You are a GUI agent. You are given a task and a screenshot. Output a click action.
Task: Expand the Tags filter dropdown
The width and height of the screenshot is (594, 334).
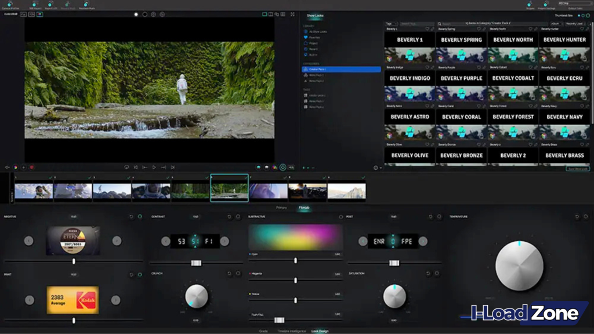click(x=391, y=24)
